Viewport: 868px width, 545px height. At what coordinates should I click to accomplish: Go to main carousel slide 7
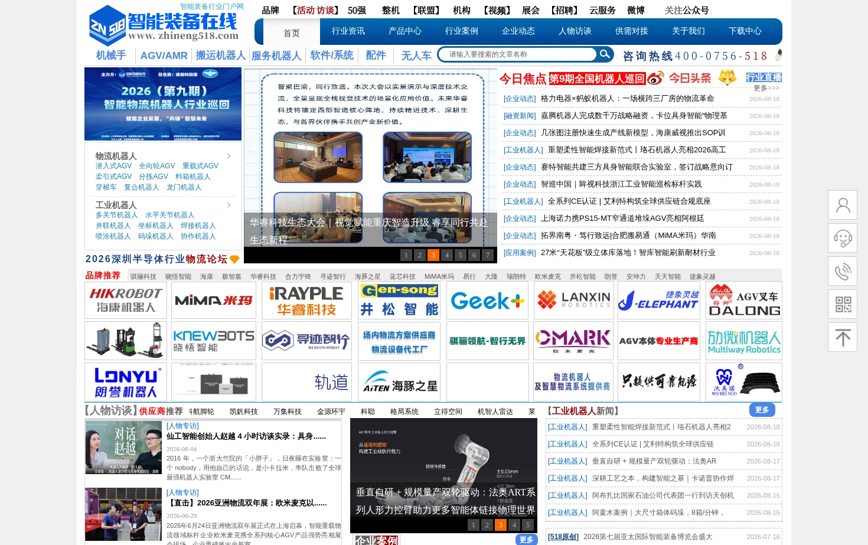coord(488,255)
